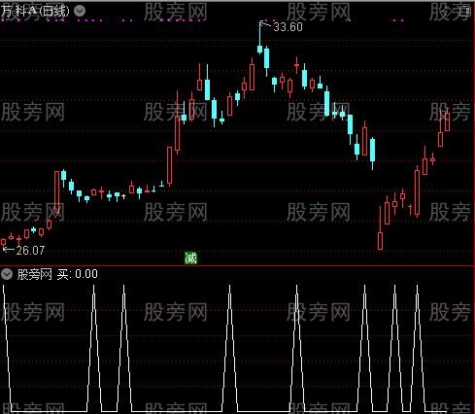Click the green 减 marker under the candlesticks
The image size is (475, 414).
click(190, 259)
